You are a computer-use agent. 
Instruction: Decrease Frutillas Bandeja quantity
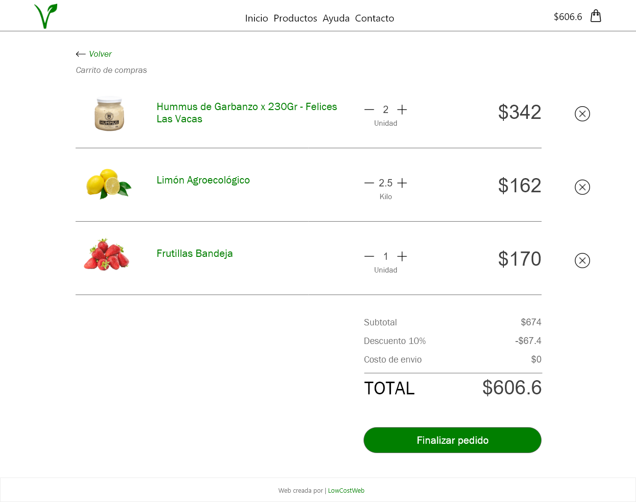(369, 256)
